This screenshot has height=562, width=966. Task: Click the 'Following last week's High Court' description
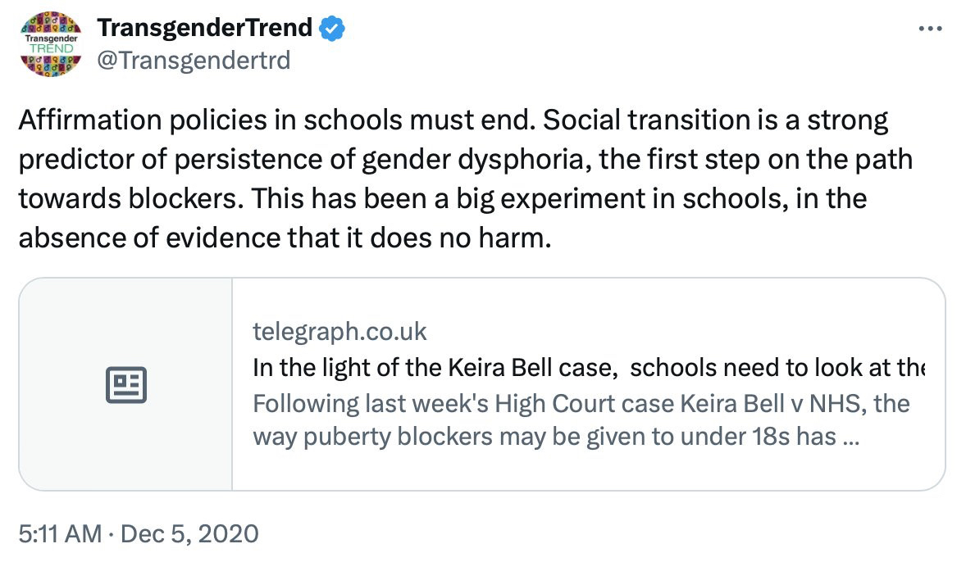tap(581, 404)
